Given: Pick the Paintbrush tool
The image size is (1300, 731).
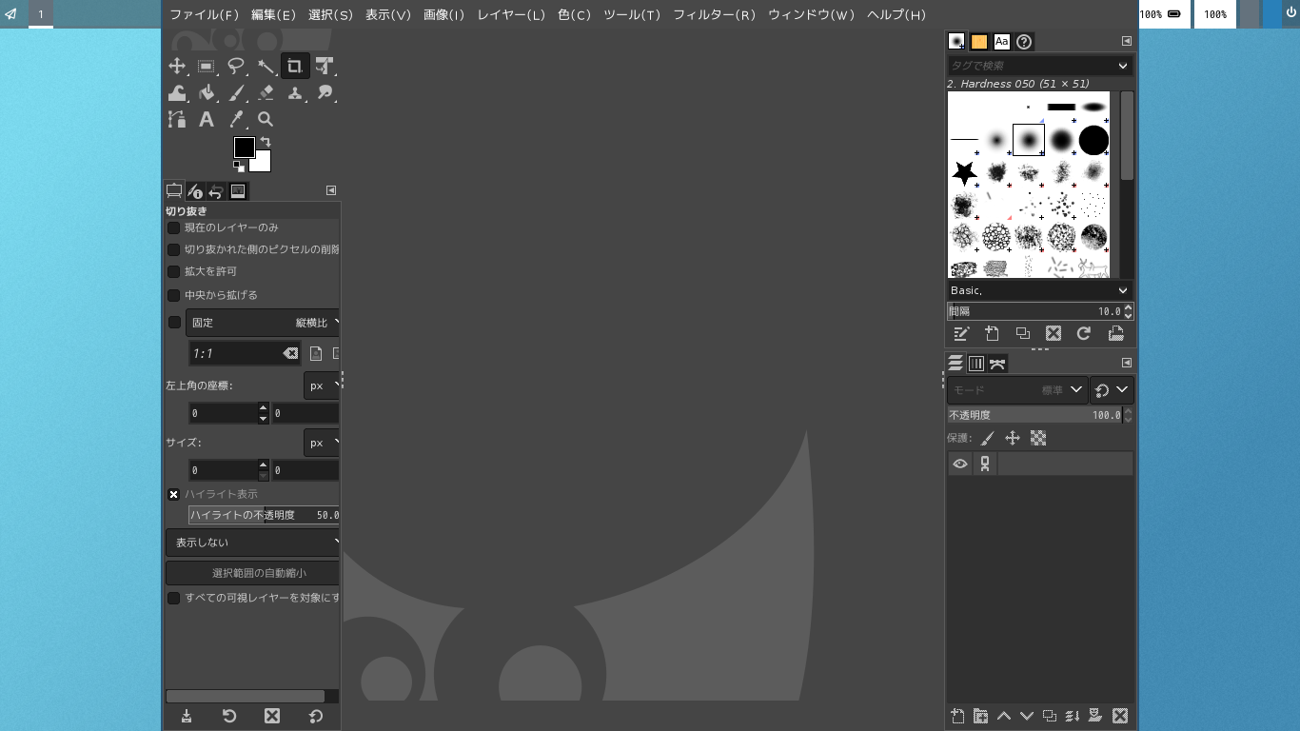Looking at the screenshot, I should click(x=238, y=92).
